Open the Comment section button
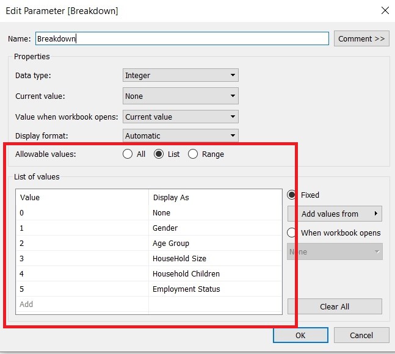 point(361,38)
